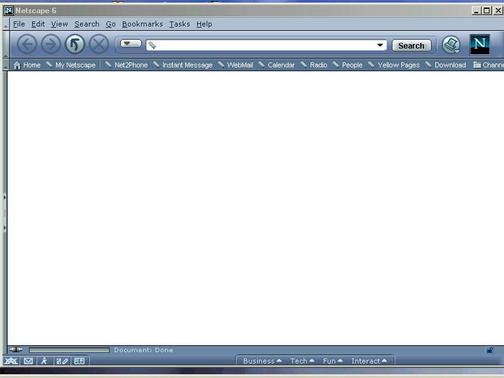Open the Tasks menu
This screenshot has width=504, height=378.
[x=180, y=24]
